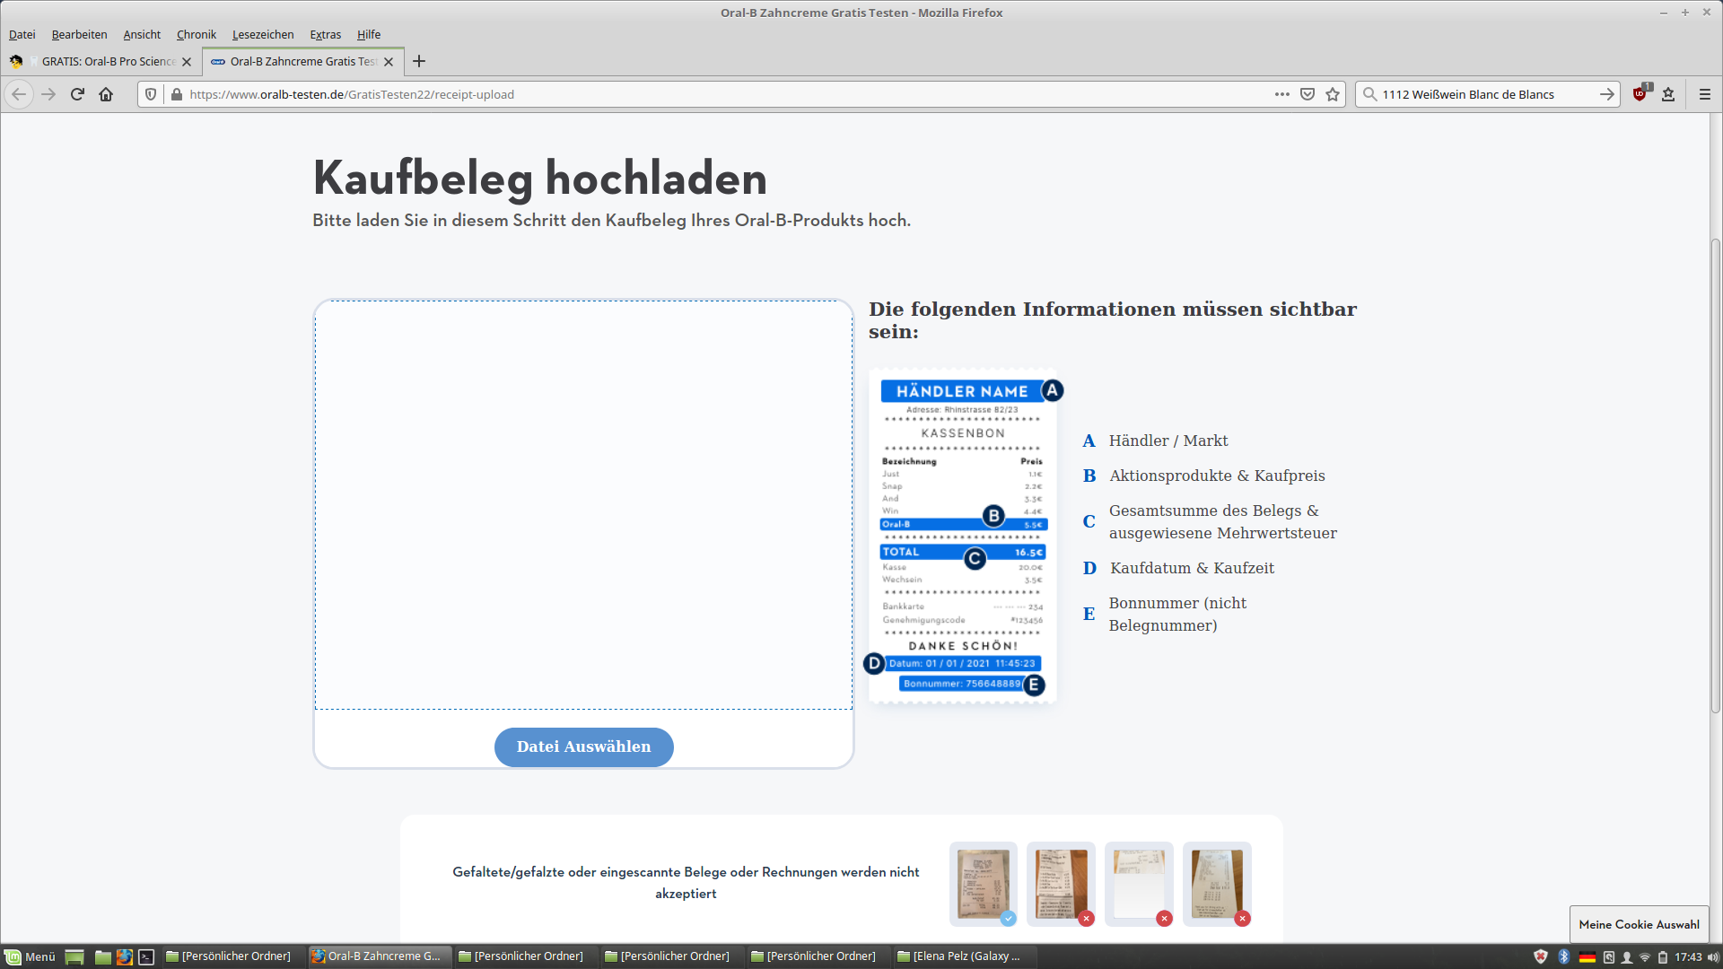Show site security padlock information

[176, 94]
